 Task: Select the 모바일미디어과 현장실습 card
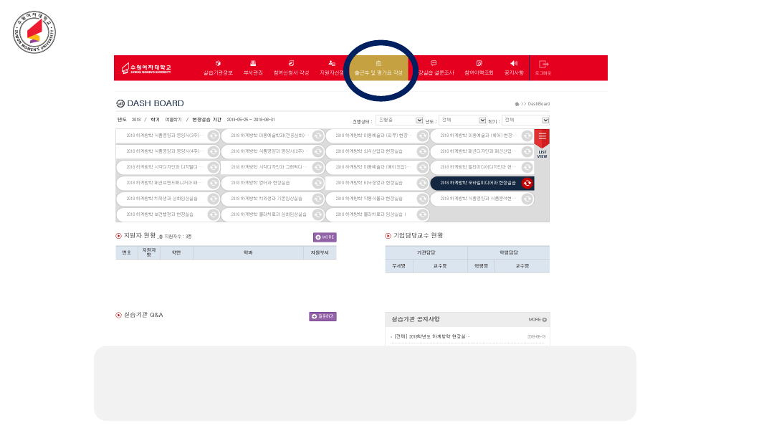click(x=482, y=183)
